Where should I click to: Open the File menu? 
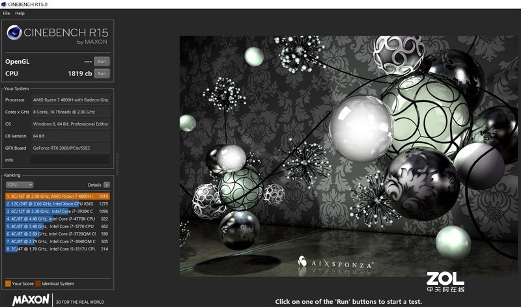[7, 13]
